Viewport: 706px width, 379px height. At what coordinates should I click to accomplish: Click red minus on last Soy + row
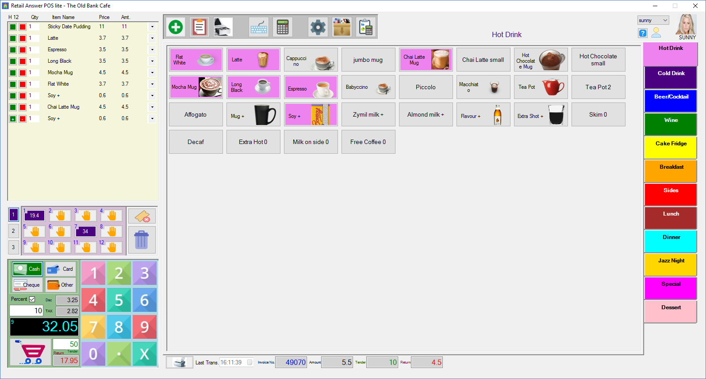pyautogui.click(x=23, y=119)
